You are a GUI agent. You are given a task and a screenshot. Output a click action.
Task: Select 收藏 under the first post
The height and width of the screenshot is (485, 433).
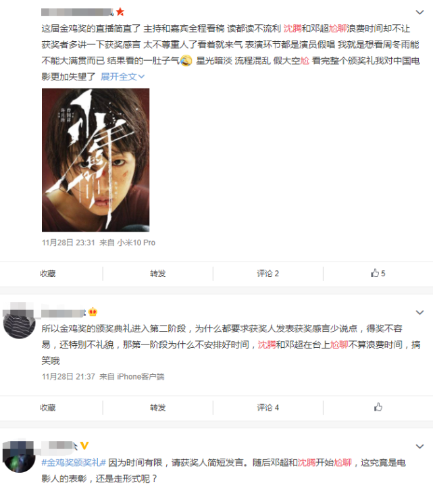48,274
